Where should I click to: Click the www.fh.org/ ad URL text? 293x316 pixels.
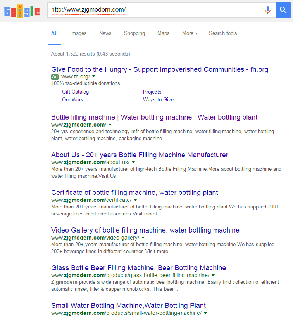click(x=76, y=77)
